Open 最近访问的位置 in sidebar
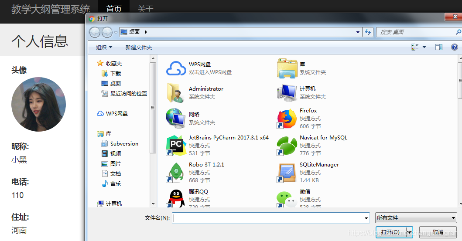The height and width of the screenshot is (241, 462). 124,94
